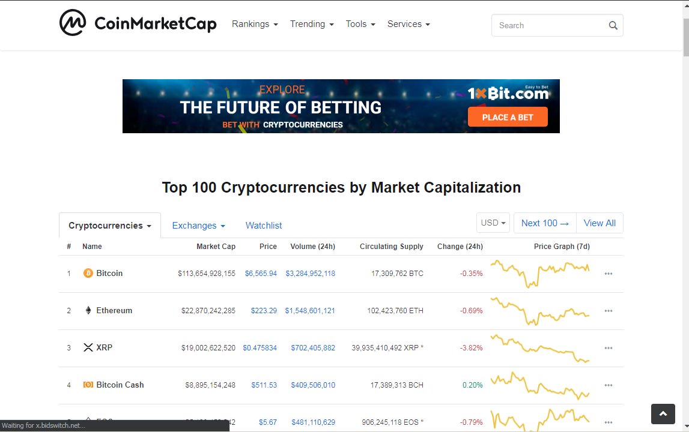This screenshot has width=689, height=432.
Task: Click the CoinMarketCap logo icon
Action: click(73, 23)
